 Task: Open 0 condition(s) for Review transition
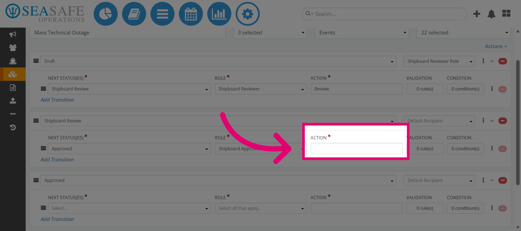(x=465, y=89)
